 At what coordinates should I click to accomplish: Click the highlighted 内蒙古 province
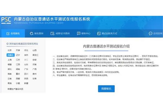click(x=11, y=55)
